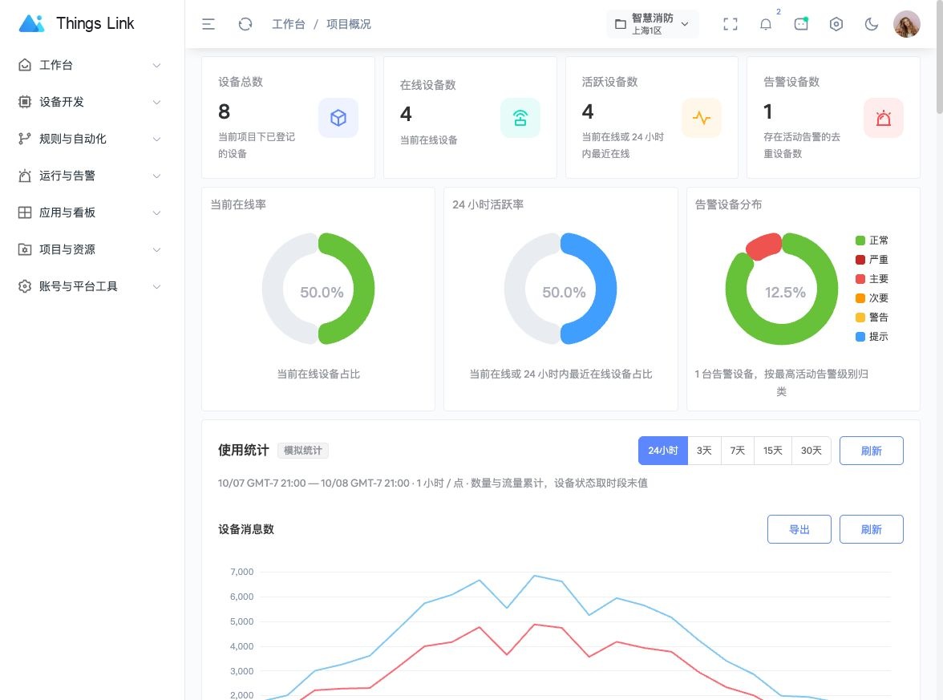This screenshot has width=943, height=700.
Task: Expand the 应用与看板 menu chevron
Action: coord(156,213)
